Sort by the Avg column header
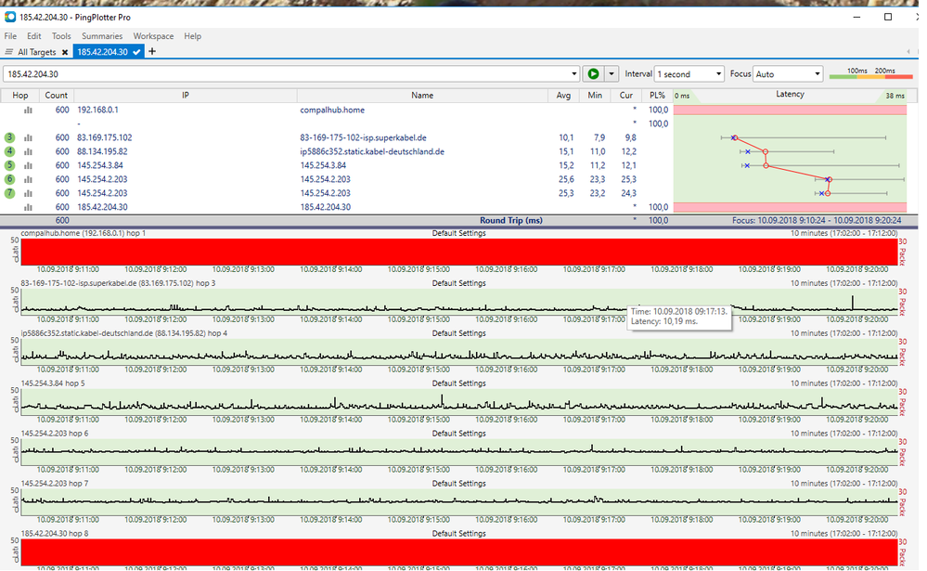This screenshot has width=927, height=571. [x=563, y=96]
